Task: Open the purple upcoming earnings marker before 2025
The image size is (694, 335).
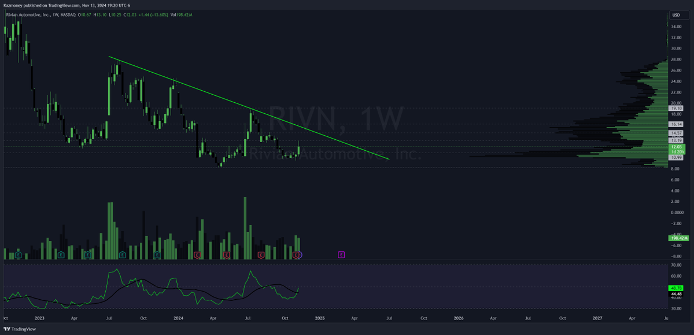Action: pos(341,254)
